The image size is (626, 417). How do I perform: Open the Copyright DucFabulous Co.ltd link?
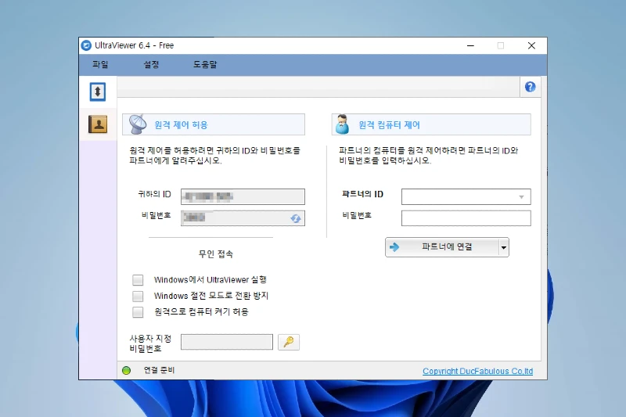click(477, 371)
